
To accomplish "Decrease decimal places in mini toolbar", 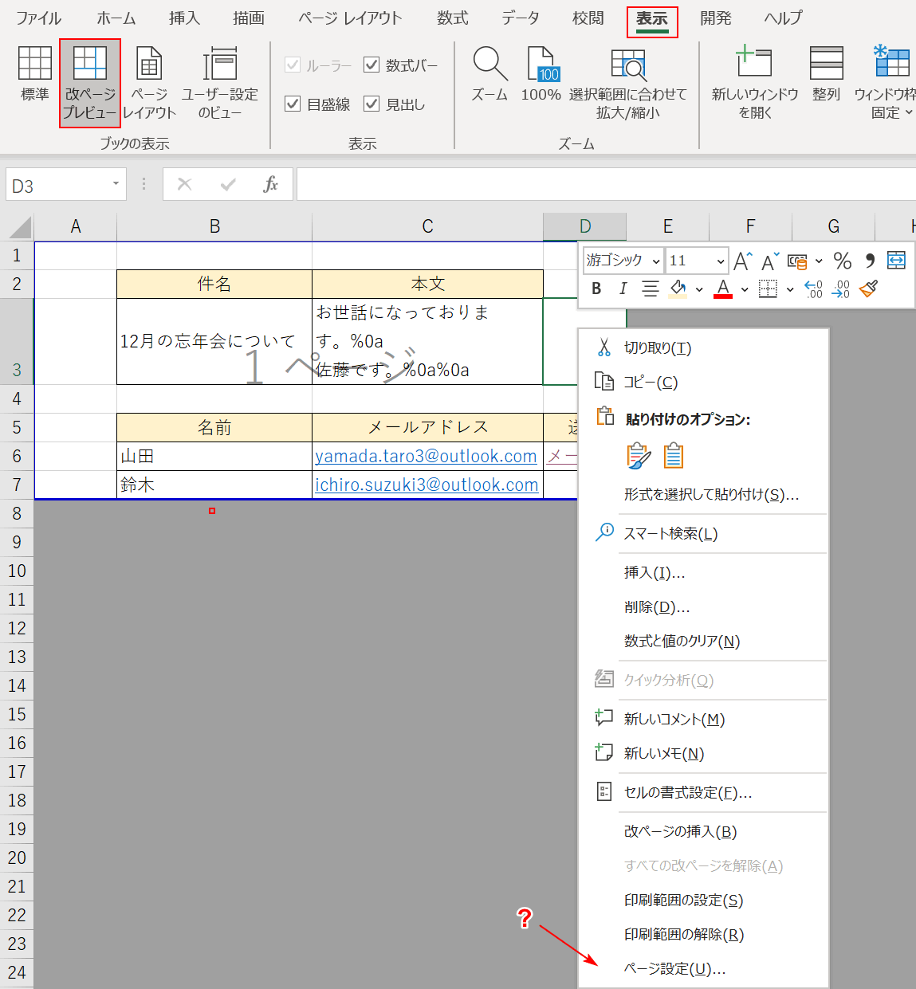I will click(841, 288).
